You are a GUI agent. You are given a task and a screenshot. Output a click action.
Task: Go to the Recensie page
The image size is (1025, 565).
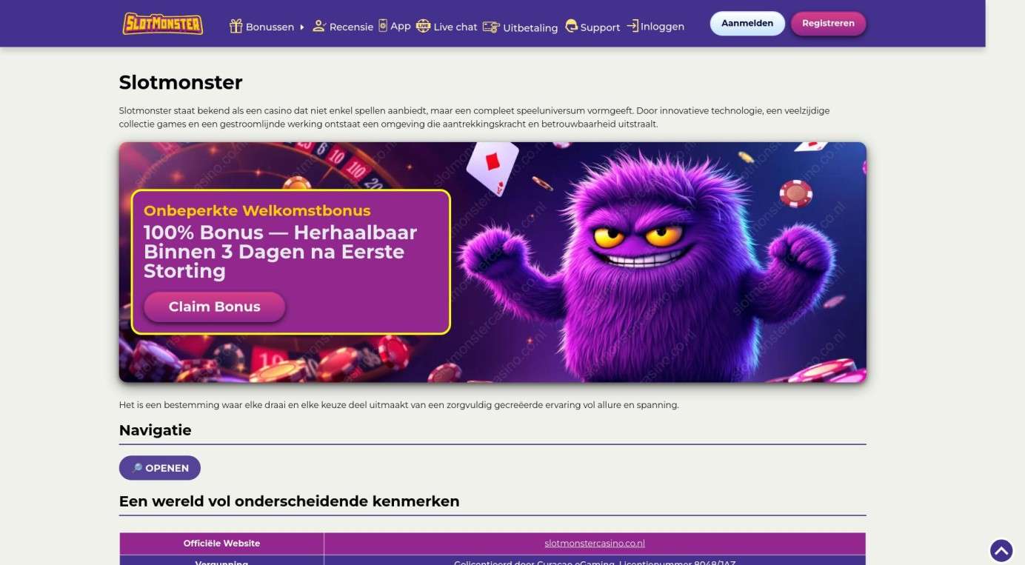pyautogui.click(x=351, y=27)
